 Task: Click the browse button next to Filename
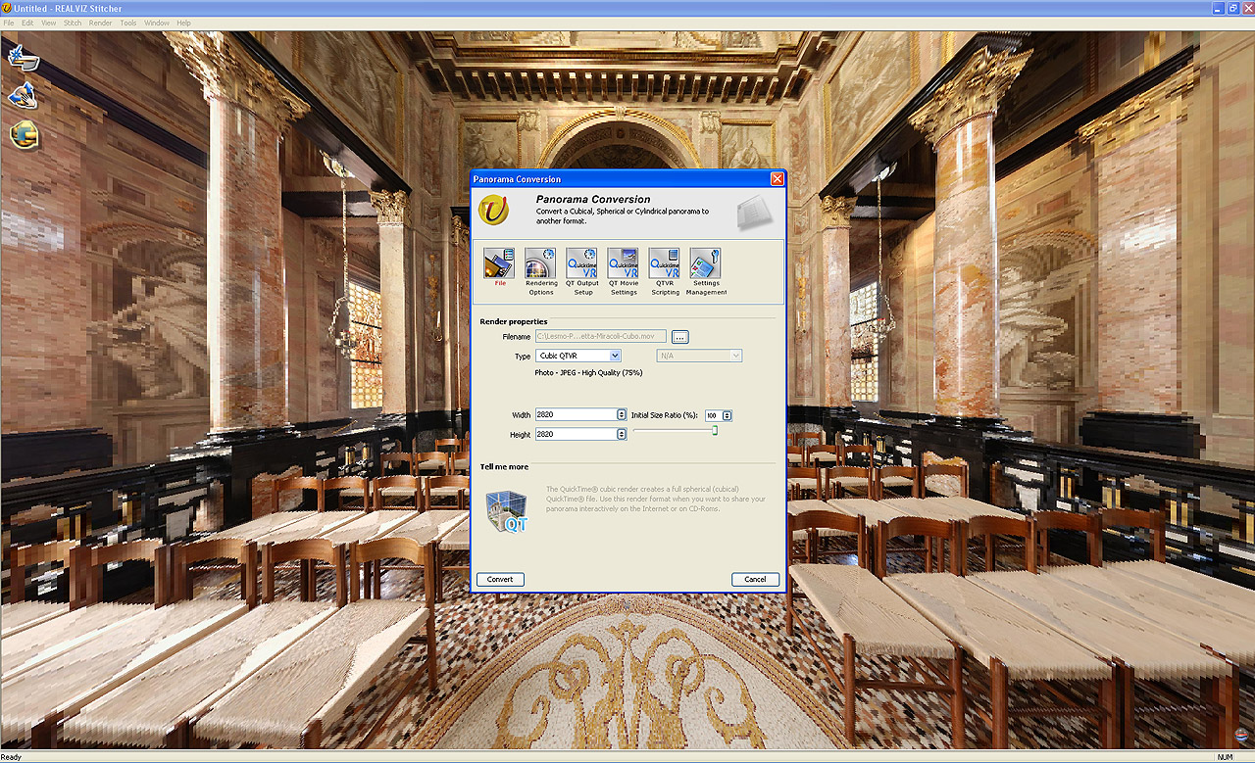point(680,337)
